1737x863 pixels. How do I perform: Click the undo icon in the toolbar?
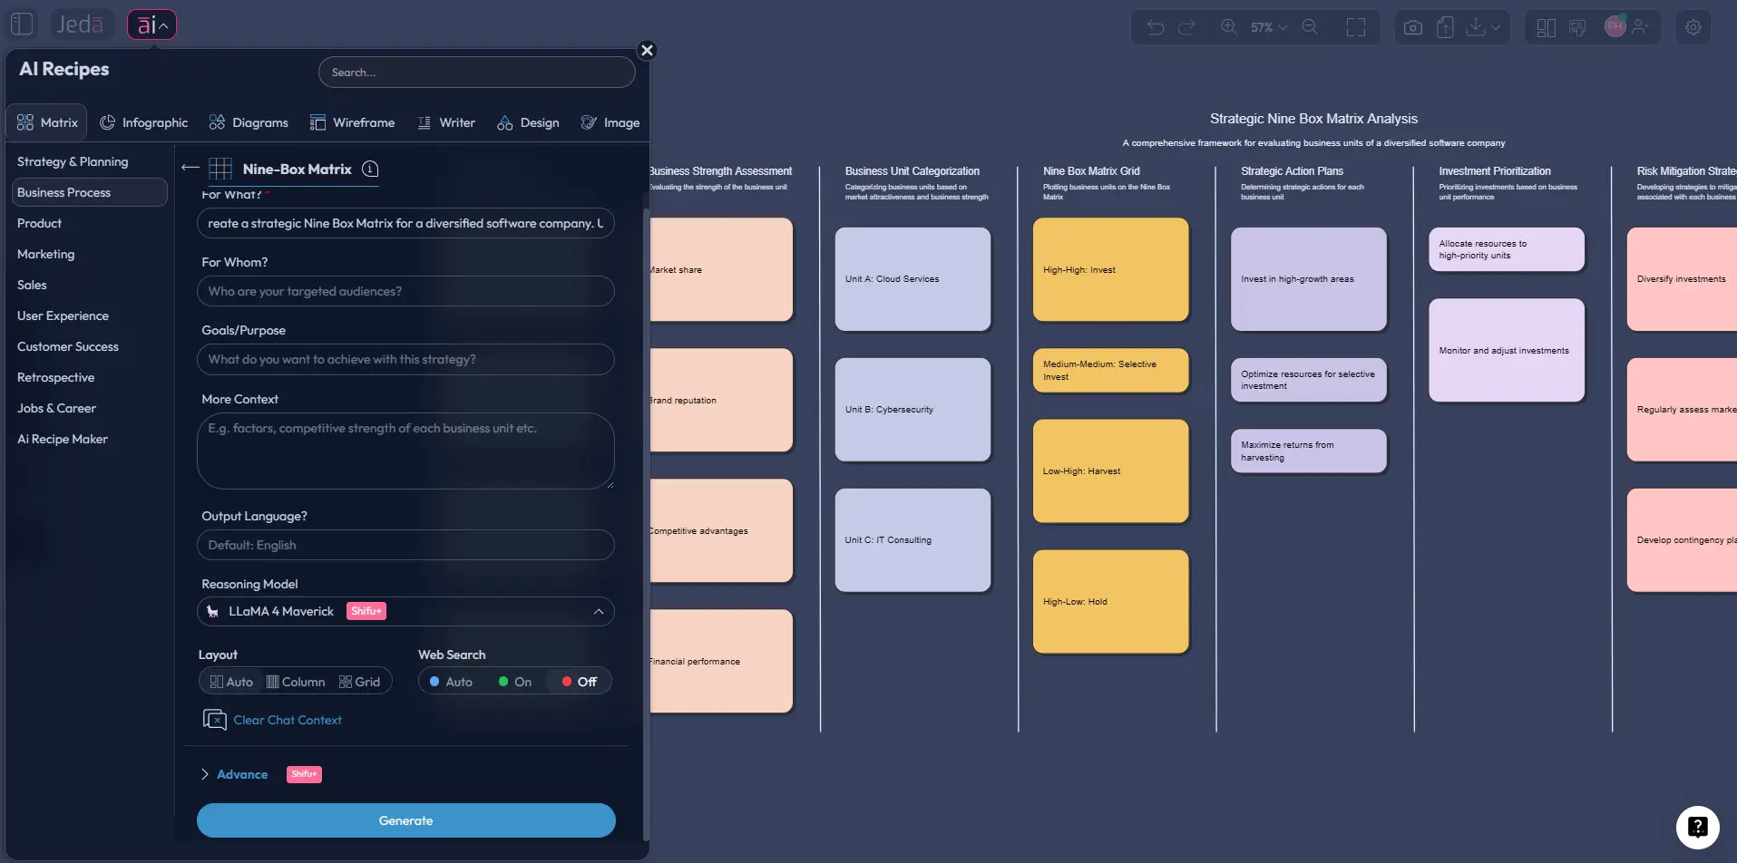click(x=1155, y=26)
